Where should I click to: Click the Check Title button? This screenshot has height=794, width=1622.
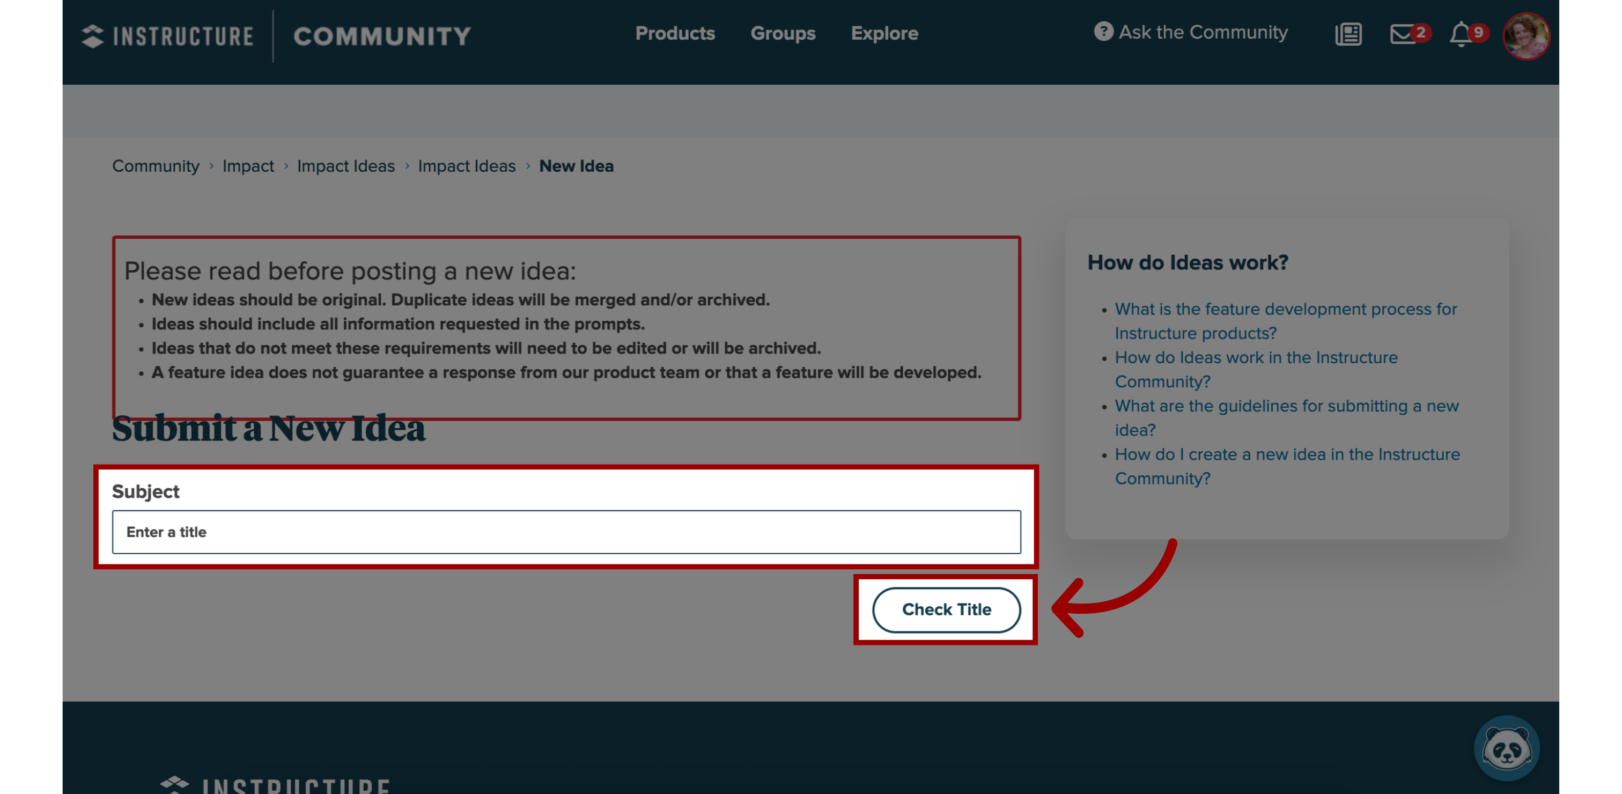(946, 609)
